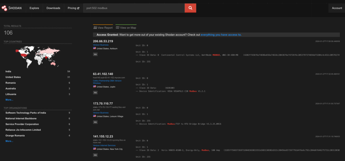The image size is (345, 161).
Task: Open the Downloads menu item
Action: pos(53,8)
